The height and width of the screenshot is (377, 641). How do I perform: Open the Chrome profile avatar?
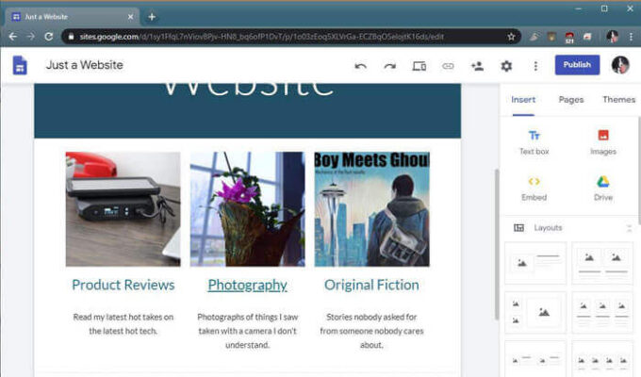613,37
